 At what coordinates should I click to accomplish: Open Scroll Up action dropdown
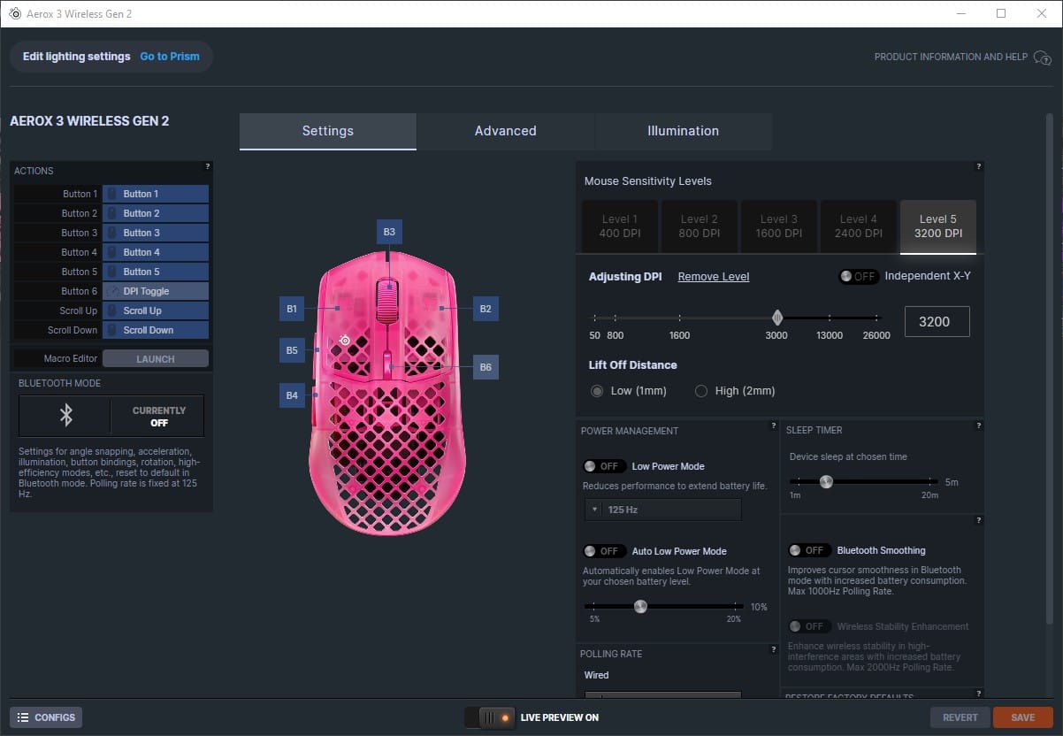pyautogui.click(x=156, y=310)
